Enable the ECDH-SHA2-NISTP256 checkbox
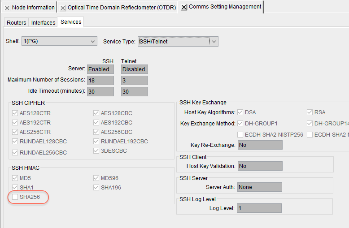This screenshot has height=228, width=349. pyautogui.click(x=240, y=135)
